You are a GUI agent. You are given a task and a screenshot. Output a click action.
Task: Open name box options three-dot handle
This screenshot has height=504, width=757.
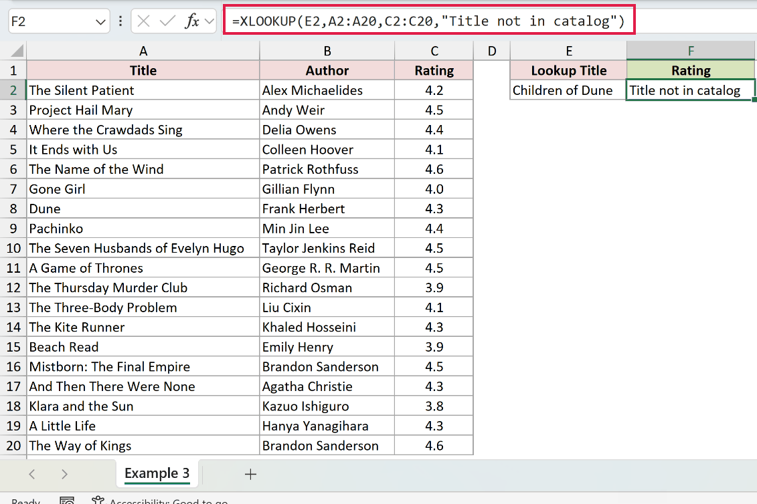[x=120, y=21]
